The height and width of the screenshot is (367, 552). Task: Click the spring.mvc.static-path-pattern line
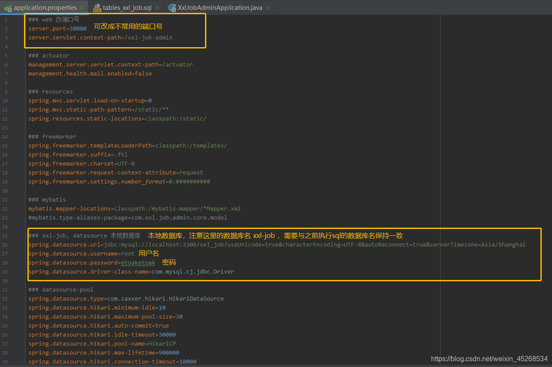point(99,109)
